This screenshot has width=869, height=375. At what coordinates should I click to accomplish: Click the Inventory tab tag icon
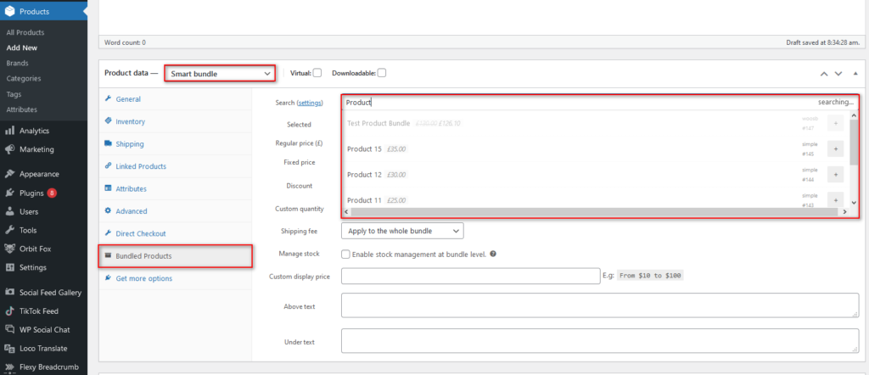108,121
